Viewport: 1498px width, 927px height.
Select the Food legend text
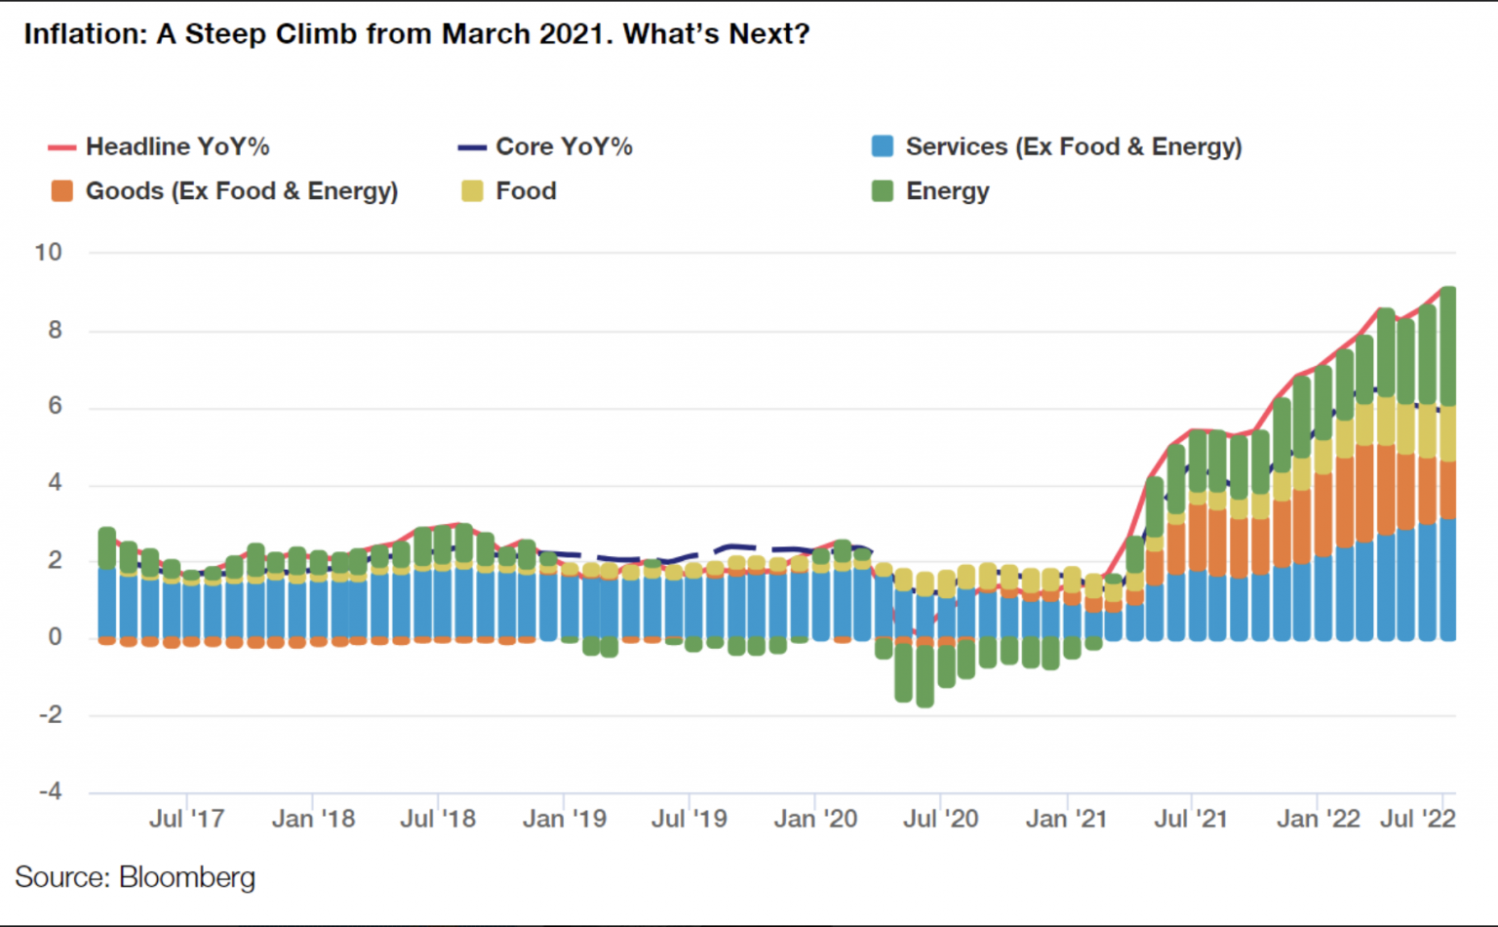click(x=526, y=191)
